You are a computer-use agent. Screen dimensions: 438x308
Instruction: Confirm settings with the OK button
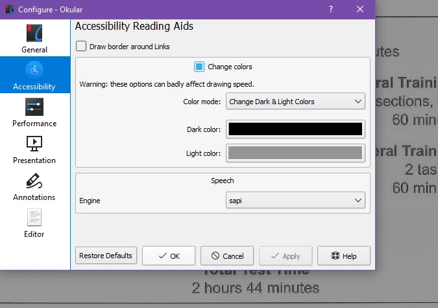[169, 256]
